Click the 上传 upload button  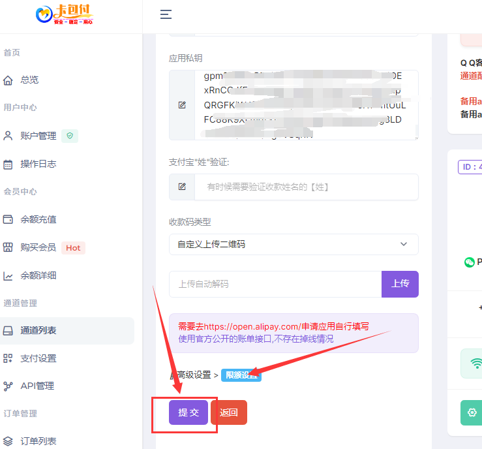(x=400, y=284)
